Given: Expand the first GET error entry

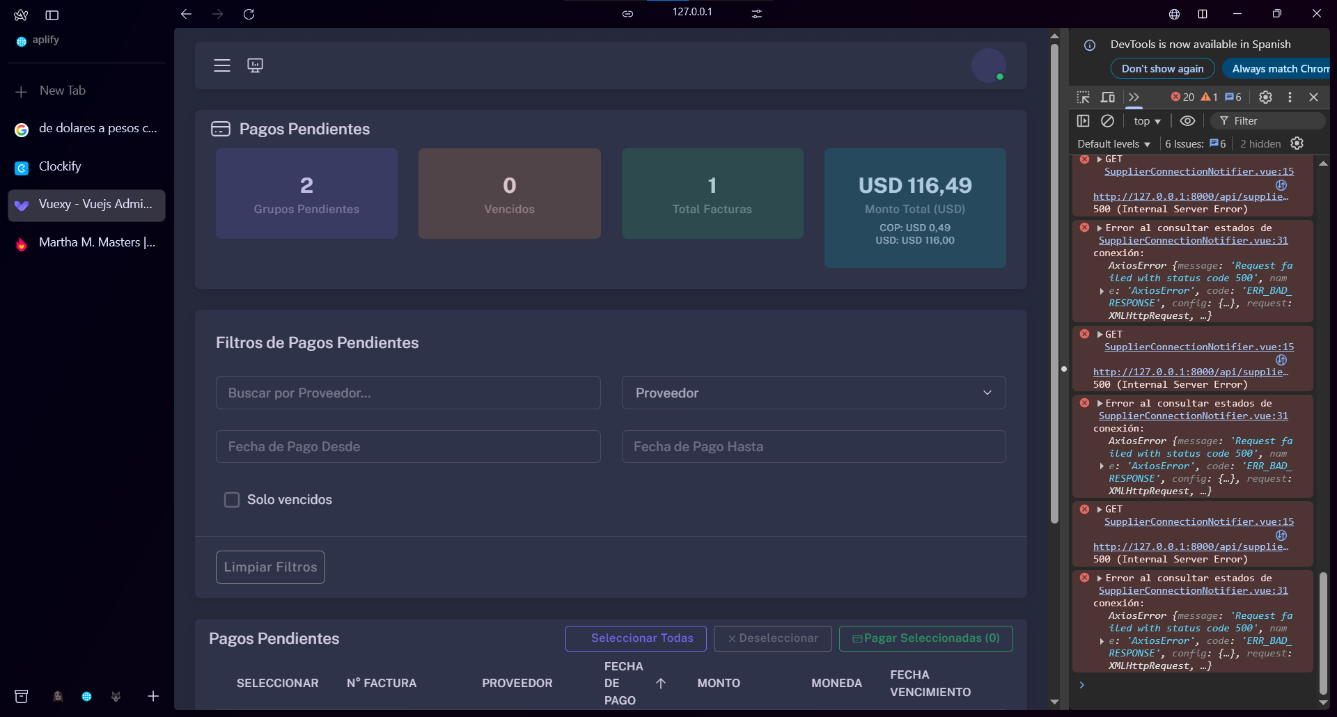Looking at the screenshot, I should point(1100,159).
